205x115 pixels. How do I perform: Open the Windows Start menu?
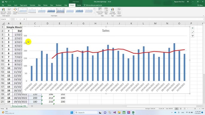pos(72,112)
